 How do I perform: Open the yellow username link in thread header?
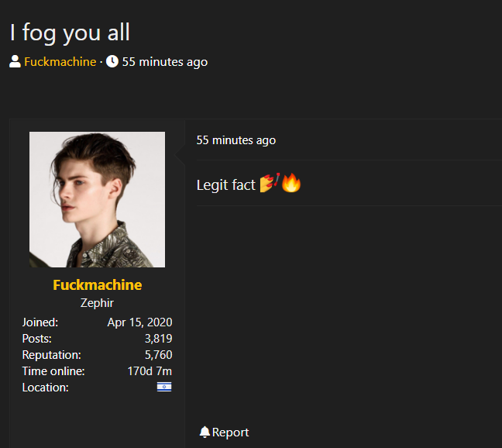[x=60, y=62]
